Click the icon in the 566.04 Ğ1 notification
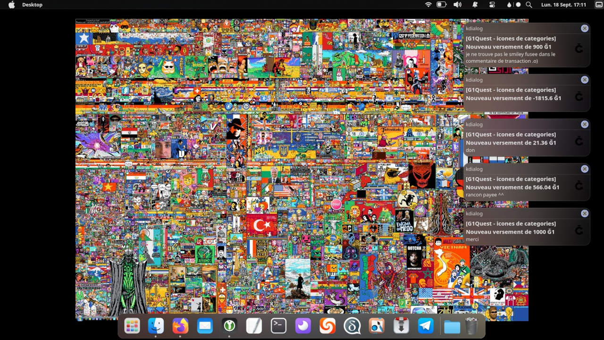The height and width of the screenshot is (340, 604). pyautogui.click(x=579, y=186)
